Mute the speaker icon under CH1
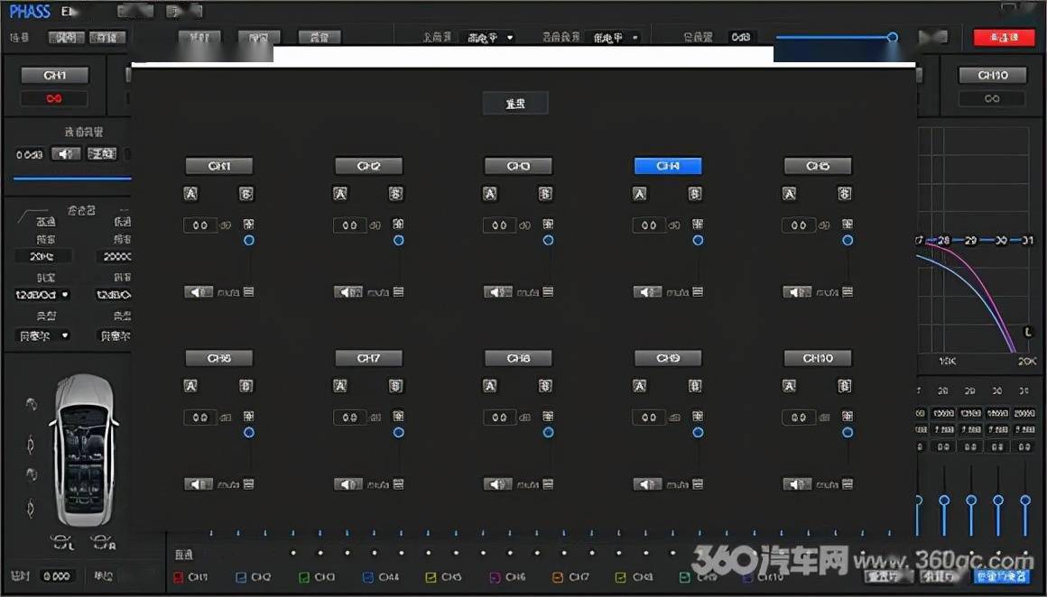This screenshot has height=597, width=1047. (198, 291)
